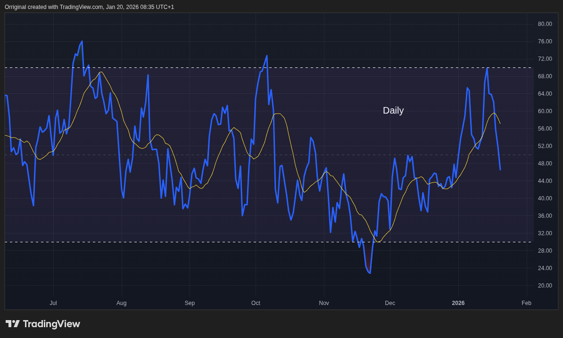Click the 56.00 scale value
The width and height of the screenshot is (563, 338).
click(545, 128)
